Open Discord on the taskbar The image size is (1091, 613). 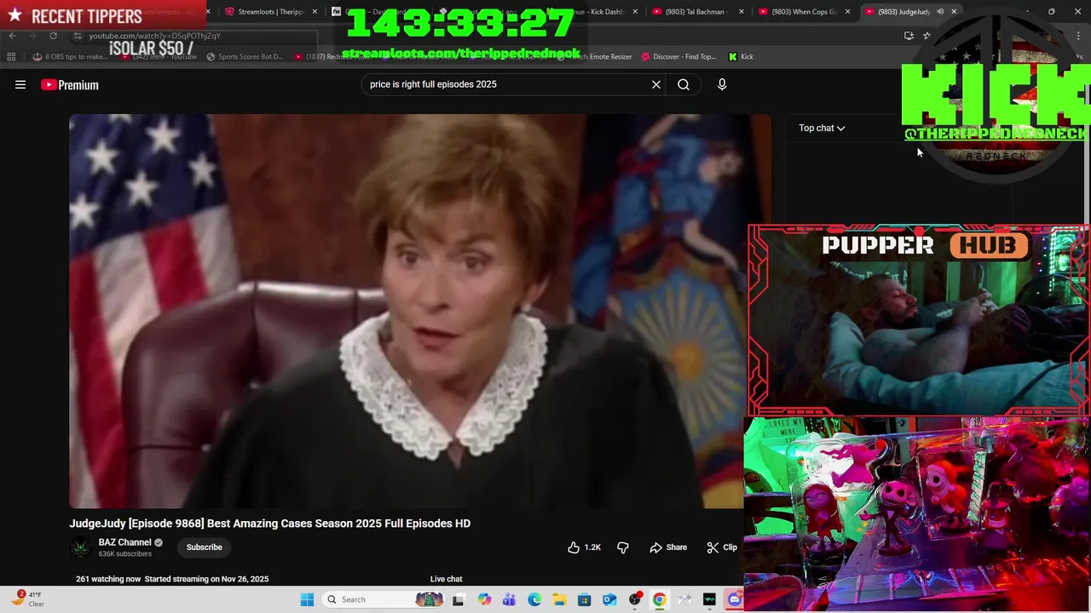pyautogui.click(x=735, y=599)
